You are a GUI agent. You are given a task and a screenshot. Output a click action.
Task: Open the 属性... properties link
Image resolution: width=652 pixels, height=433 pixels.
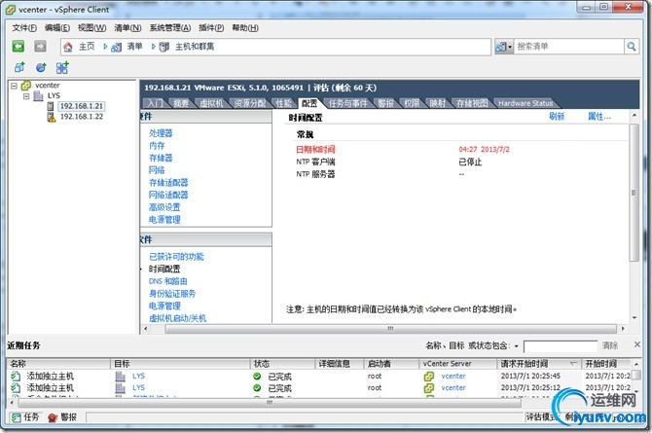pyautogui.click(x=599, y=117)
